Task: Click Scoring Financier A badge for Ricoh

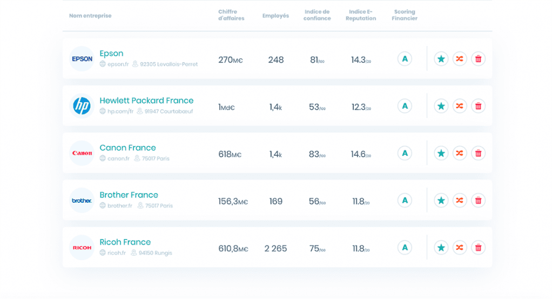Action: [x=405, y=248]
